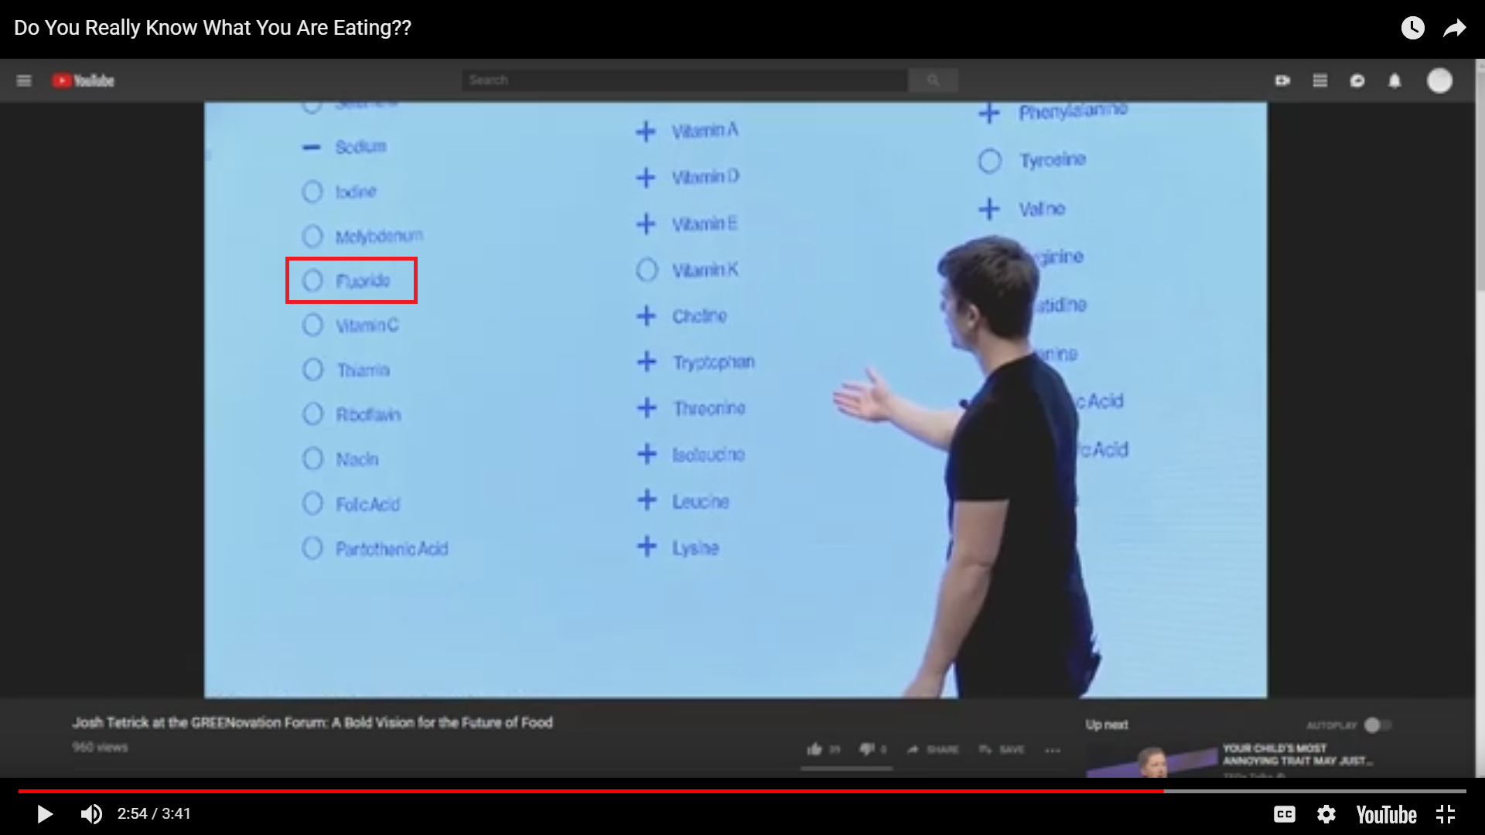Open the three-dot more options

click(x=1053, y=749)
